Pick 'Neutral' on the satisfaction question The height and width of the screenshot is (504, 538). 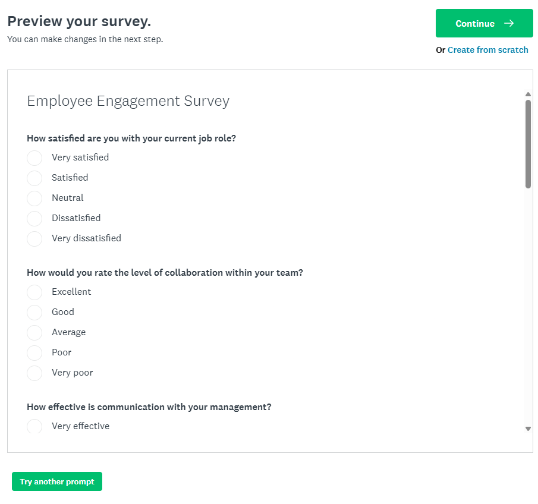click(x=34, y=198)
